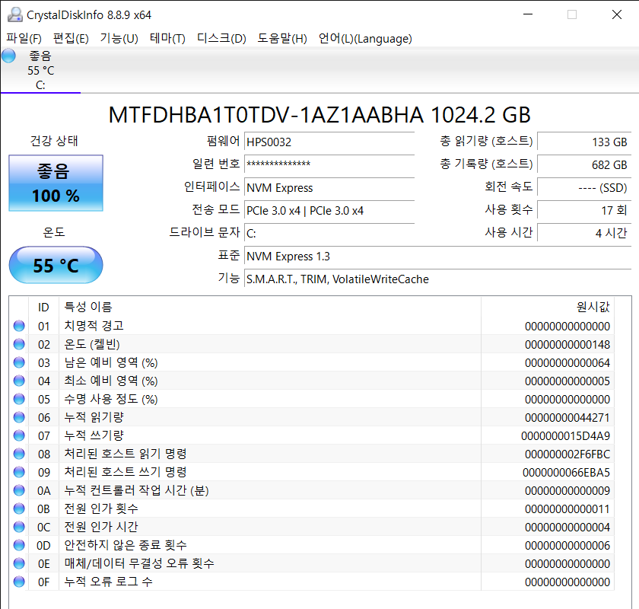Click the status orb for 06 누적 읽기량
The width and height of the screenshot is (639, 609).
click(x=19, y=417)
